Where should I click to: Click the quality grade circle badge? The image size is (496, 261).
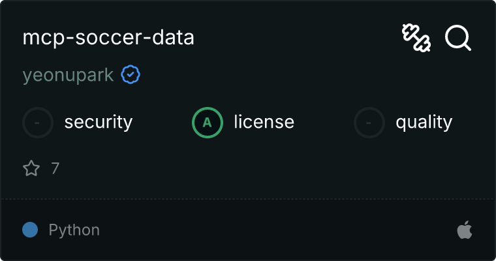pos(369,122)
